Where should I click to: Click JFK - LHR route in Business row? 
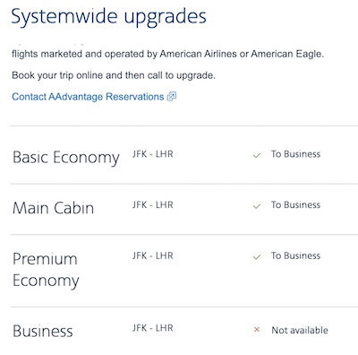153,328
